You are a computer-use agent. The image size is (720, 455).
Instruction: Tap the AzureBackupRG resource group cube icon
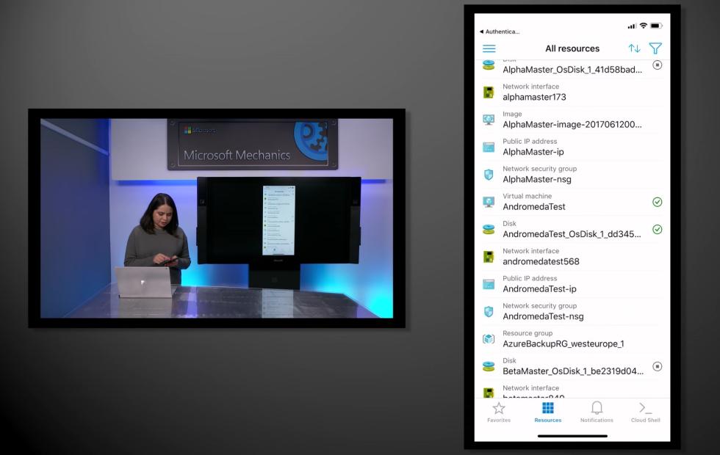click(x=489, y=339)
